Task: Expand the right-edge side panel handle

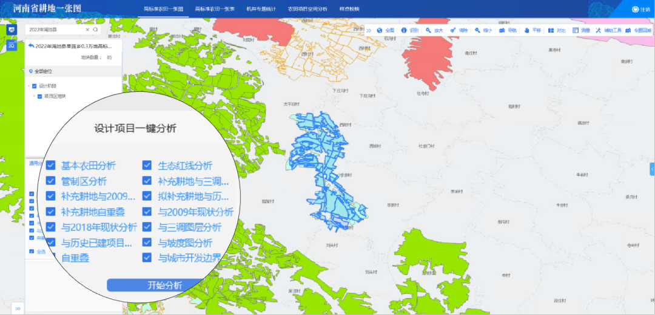Action: pyautogui.click(x=652, y=169)
